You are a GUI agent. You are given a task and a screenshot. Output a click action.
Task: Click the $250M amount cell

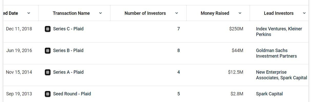pyautogui.click(x=236, y=29)
